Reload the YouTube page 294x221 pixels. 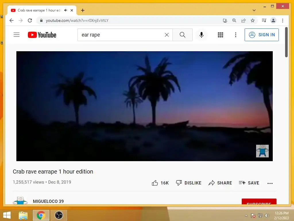(x=30, y=20)
